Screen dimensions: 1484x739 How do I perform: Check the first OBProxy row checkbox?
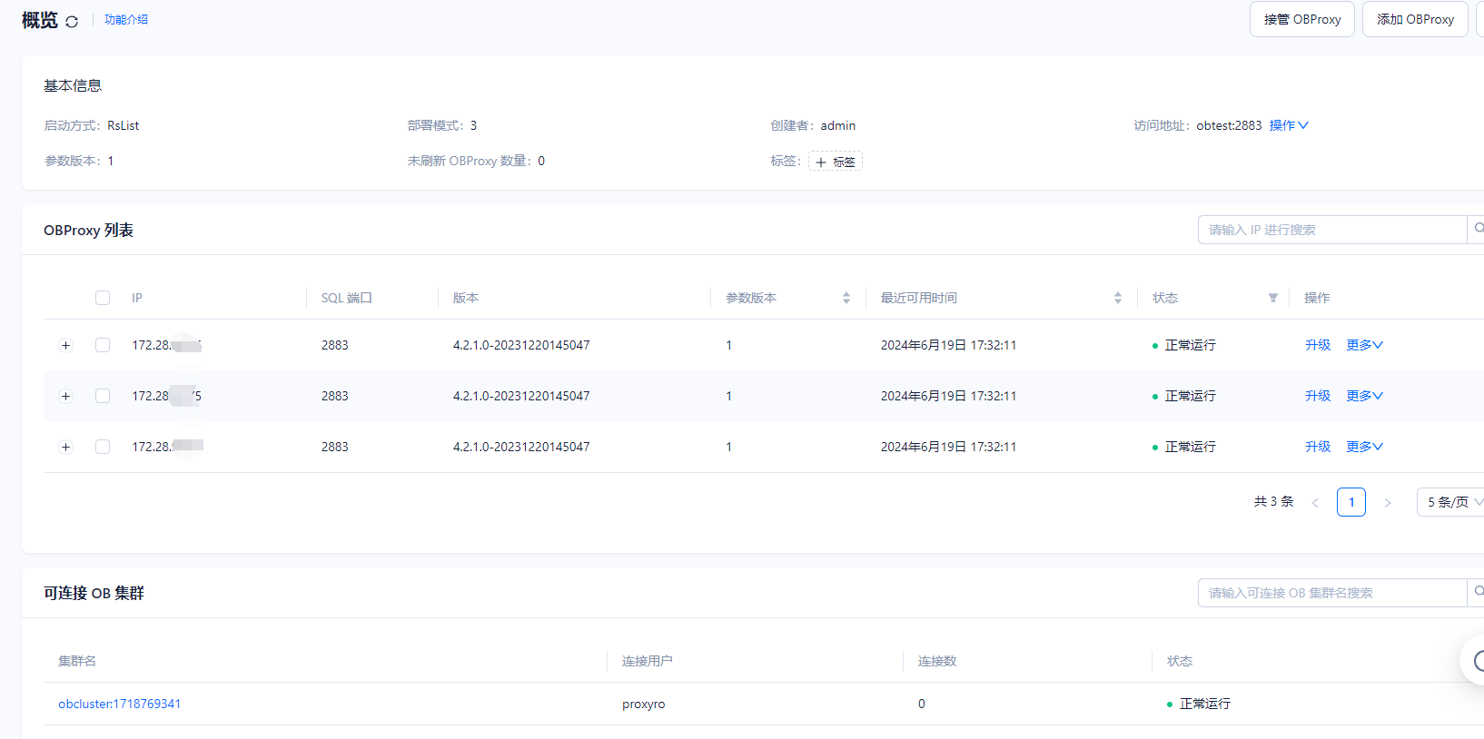point(103,345)
